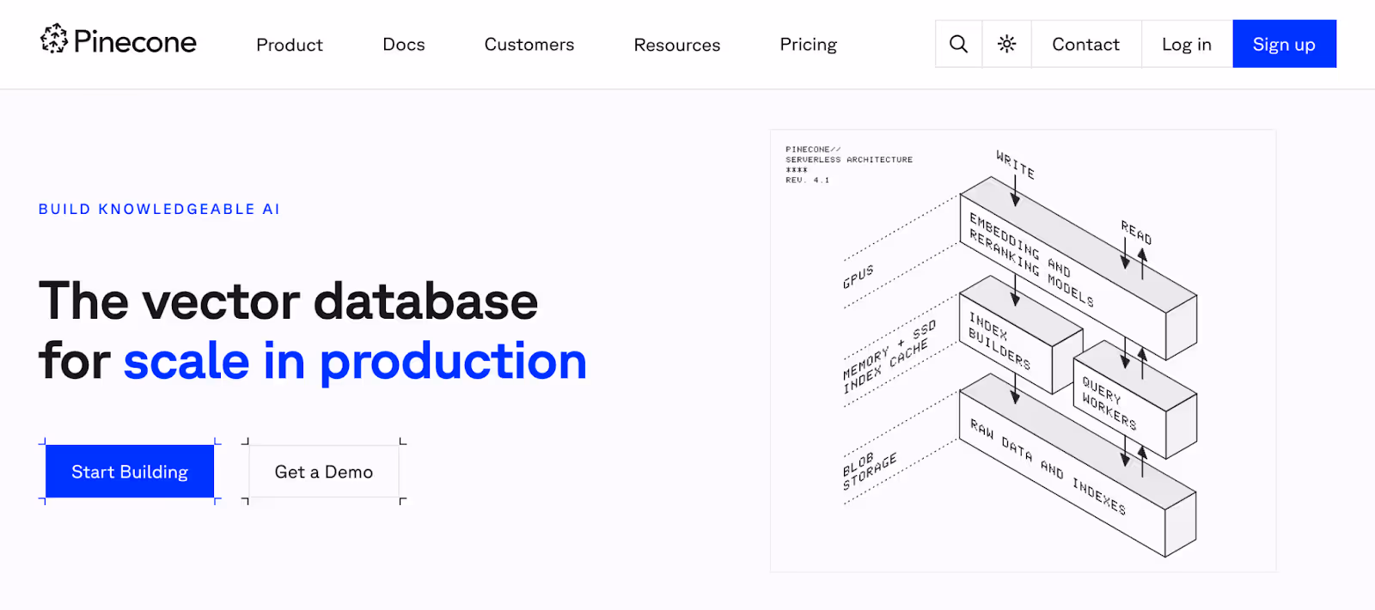This screenshot has height=610, width=1375.
Task: Click the 'QUERY WORKERS' block in diagram
Action: [x=1134, y=400]
